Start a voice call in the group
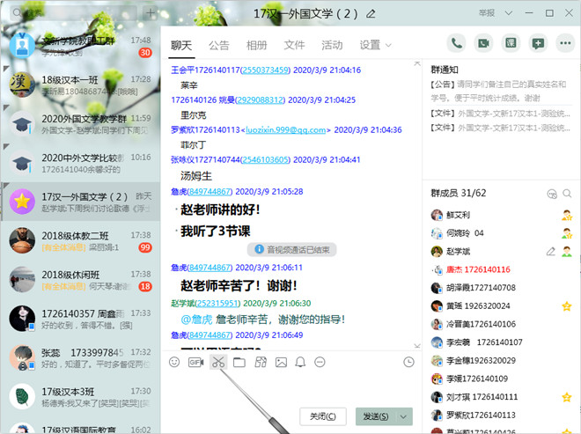The image size is (581, 434). (x=456, y=42)
